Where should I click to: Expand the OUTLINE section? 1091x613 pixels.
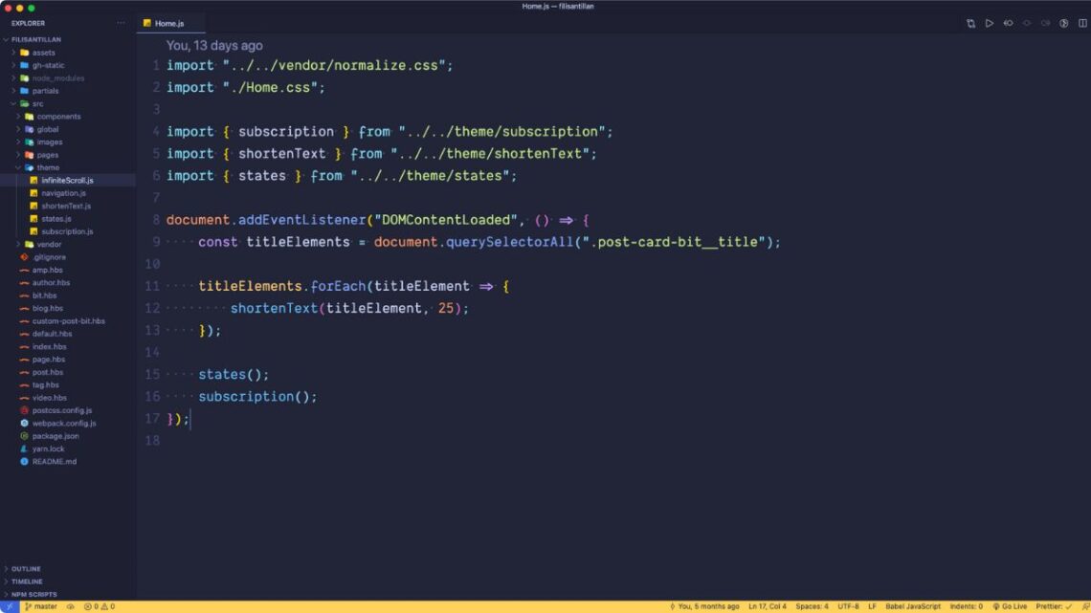coord(26,569)
